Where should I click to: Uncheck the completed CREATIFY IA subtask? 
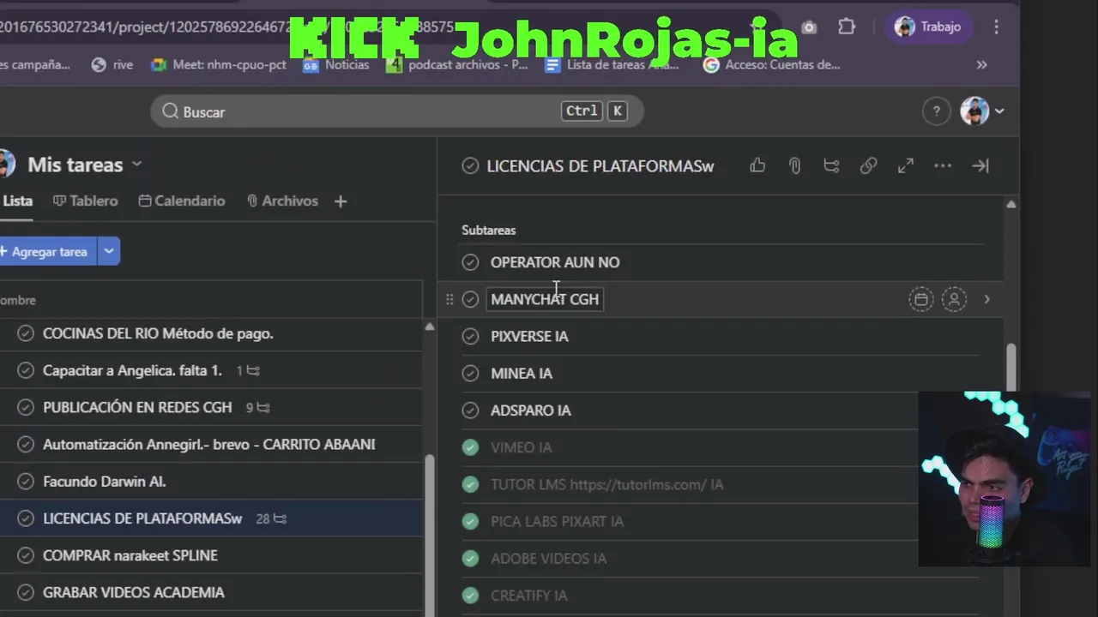470,595
